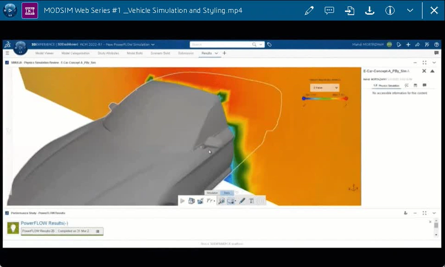Click the share file icon in video header
445x267 pixels.
pyautogui.click(x=350, y=11)
